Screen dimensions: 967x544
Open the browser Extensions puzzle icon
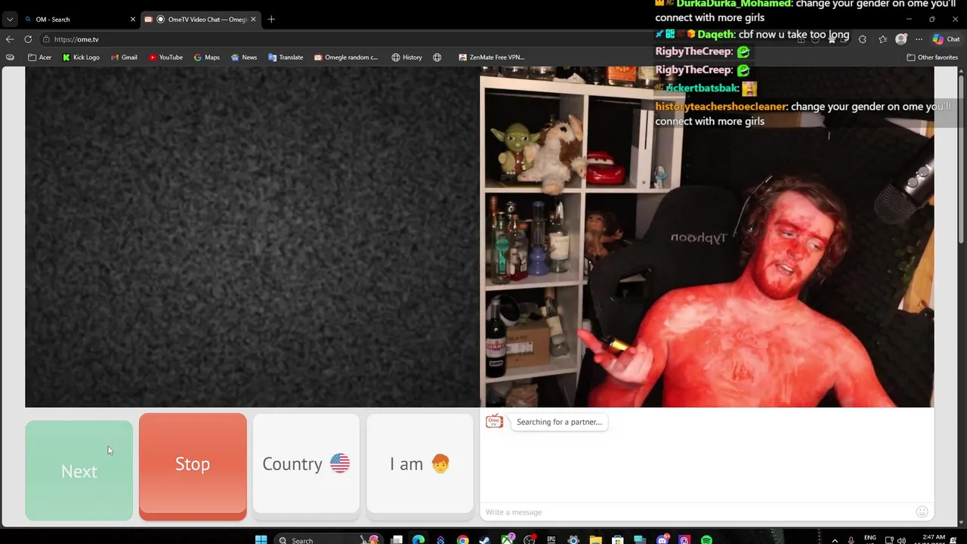(862, 39)
